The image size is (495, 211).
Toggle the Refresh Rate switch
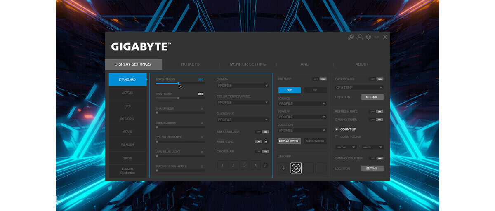tap(376, 112)
